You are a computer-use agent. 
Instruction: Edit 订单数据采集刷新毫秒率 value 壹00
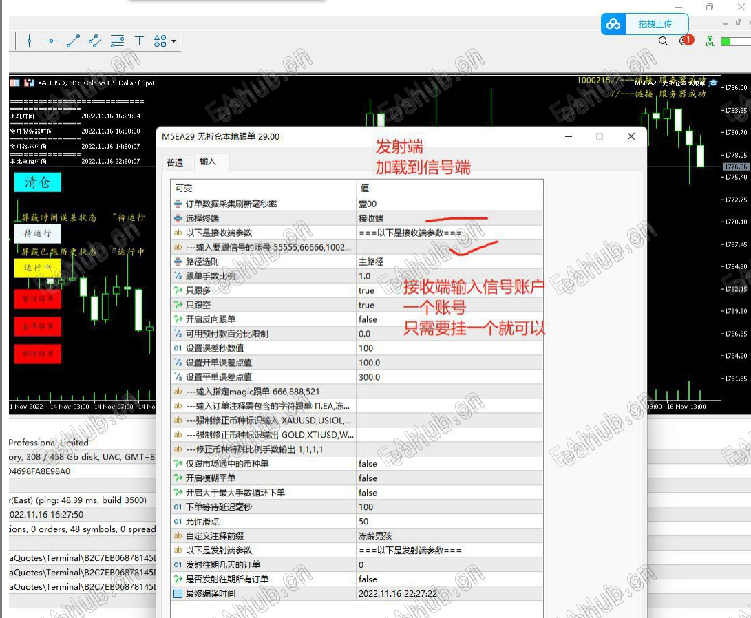(449, 204)
